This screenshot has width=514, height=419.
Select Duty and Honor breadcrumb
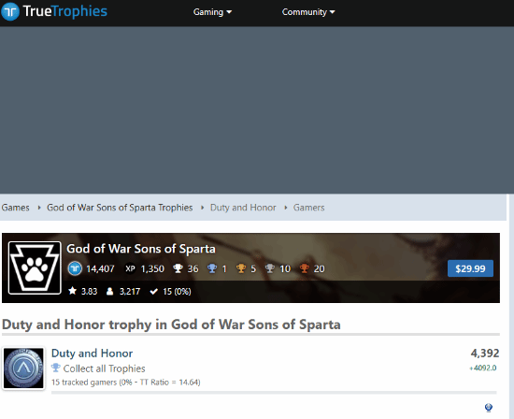tap(243, 208)
